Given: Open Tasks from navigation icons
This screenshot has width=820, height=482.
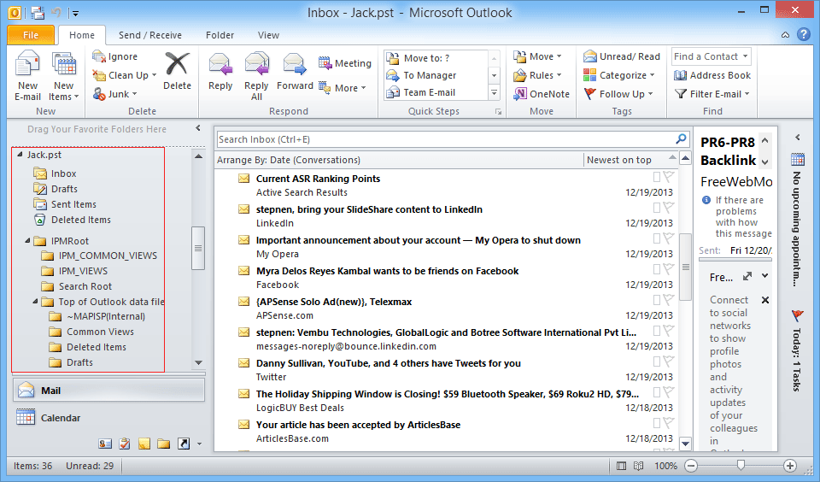Looking at the screenshot, I should pos(125,444).
